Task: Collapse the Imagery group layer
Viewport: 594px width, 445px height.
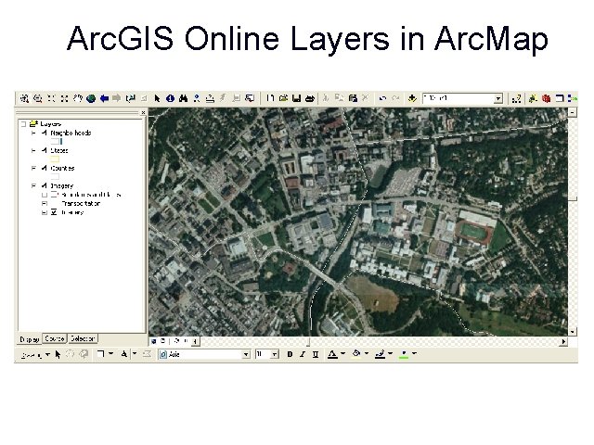Action: pos(33,185)
